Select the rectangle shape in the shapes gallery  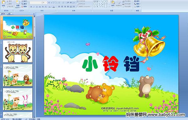pos(105,2)
